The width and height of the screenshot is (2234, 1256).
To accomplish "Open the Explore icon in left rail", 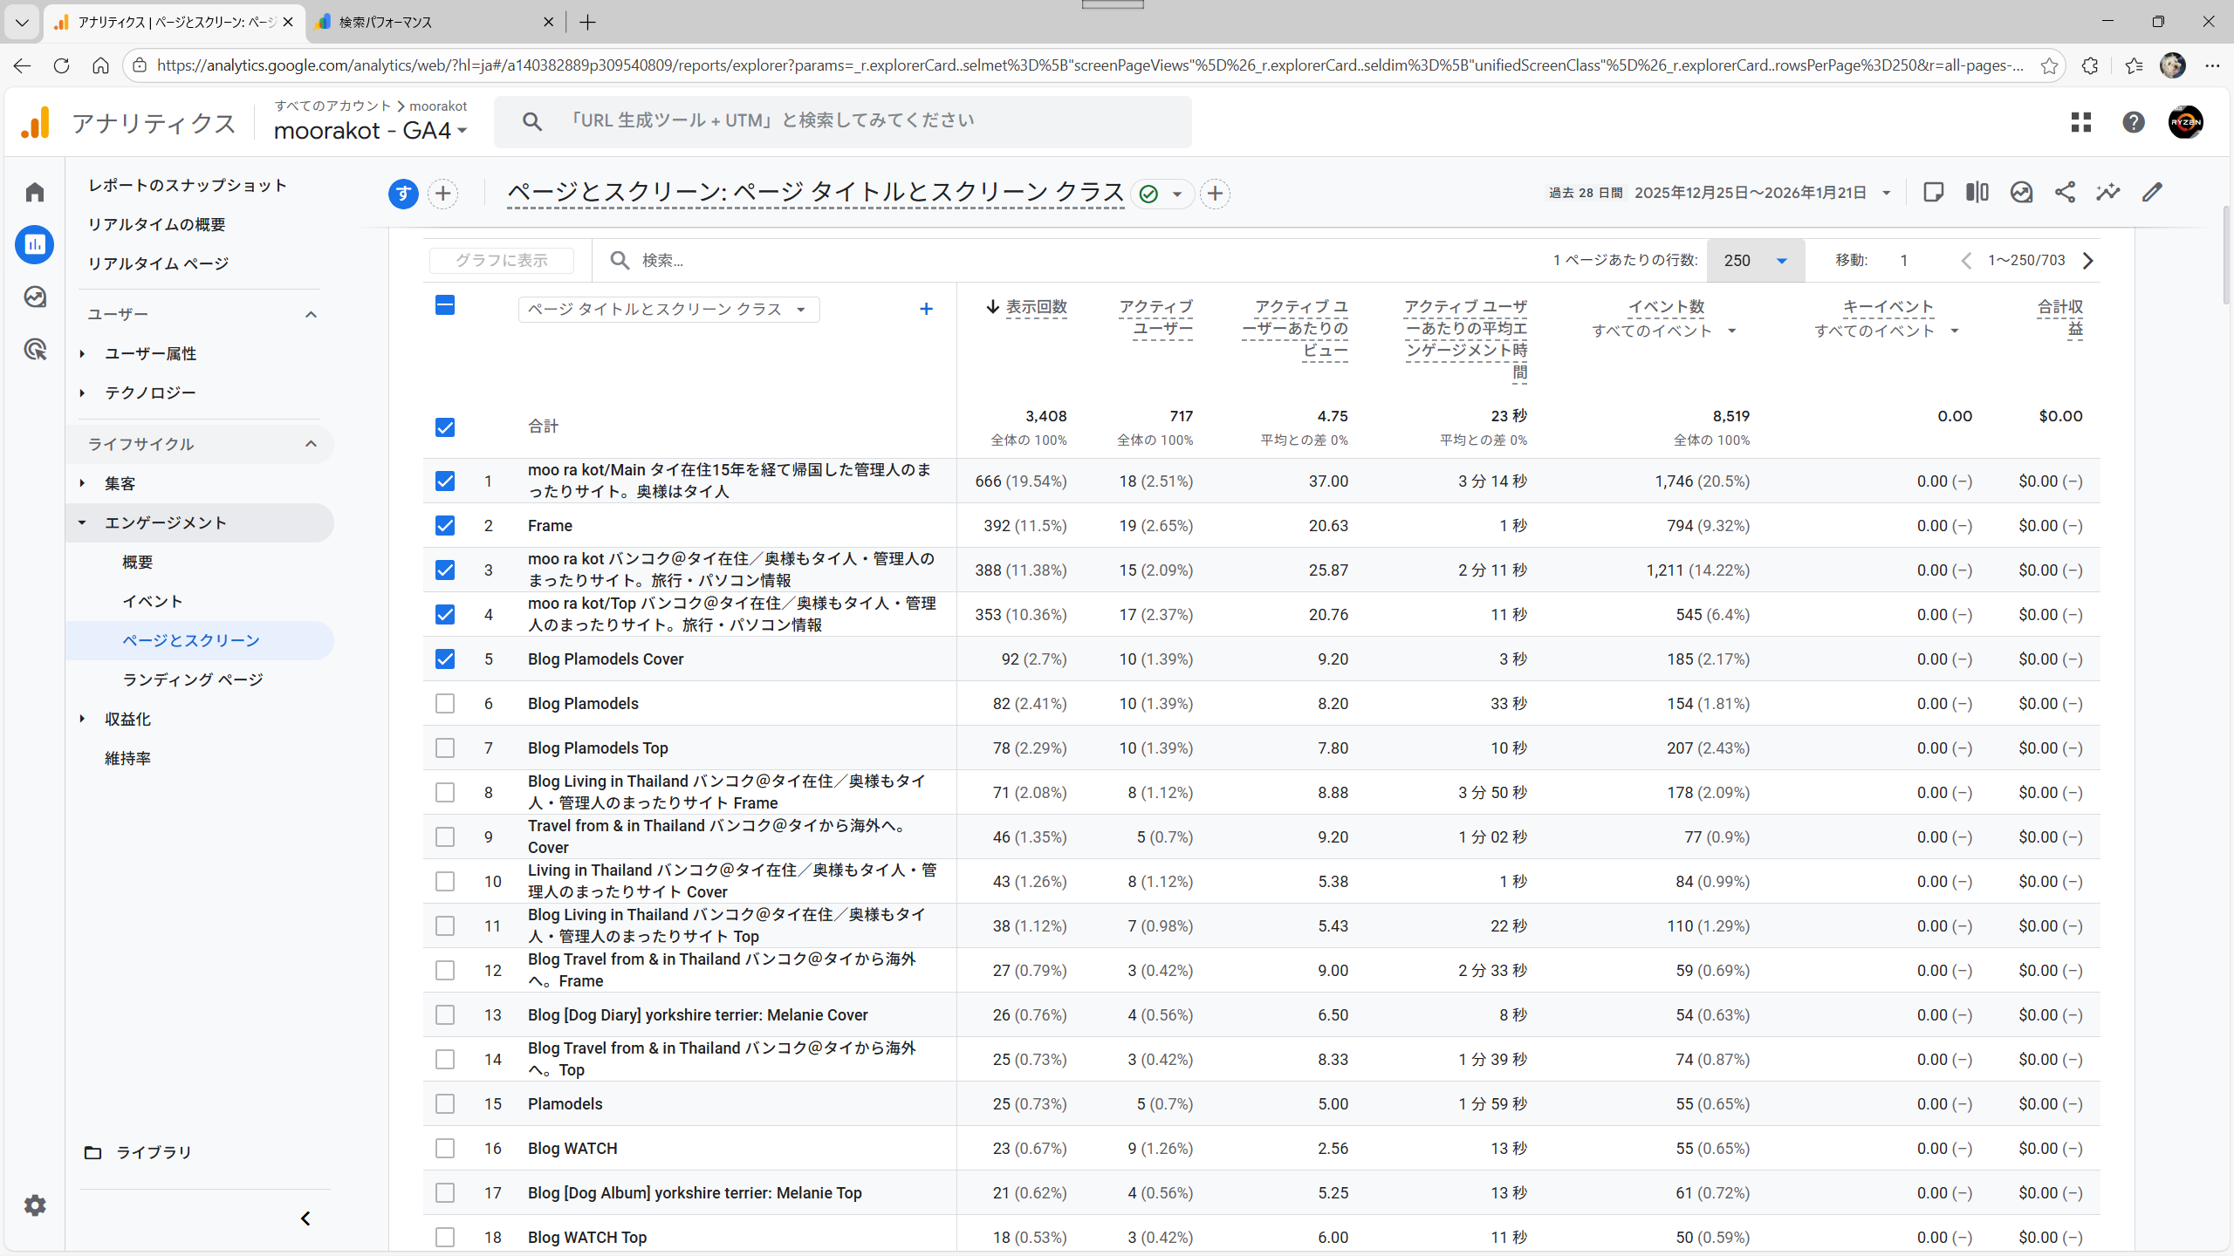I will tap(35, 297).
